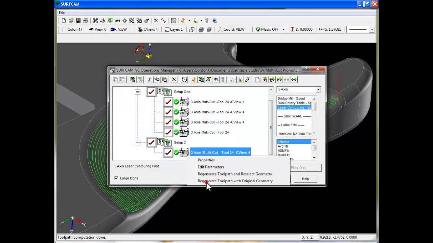433x243 pixels.
Task: Toggle checkbox for highlighted Multi-Cut CView 4 operation
Action: click(168, 153)
